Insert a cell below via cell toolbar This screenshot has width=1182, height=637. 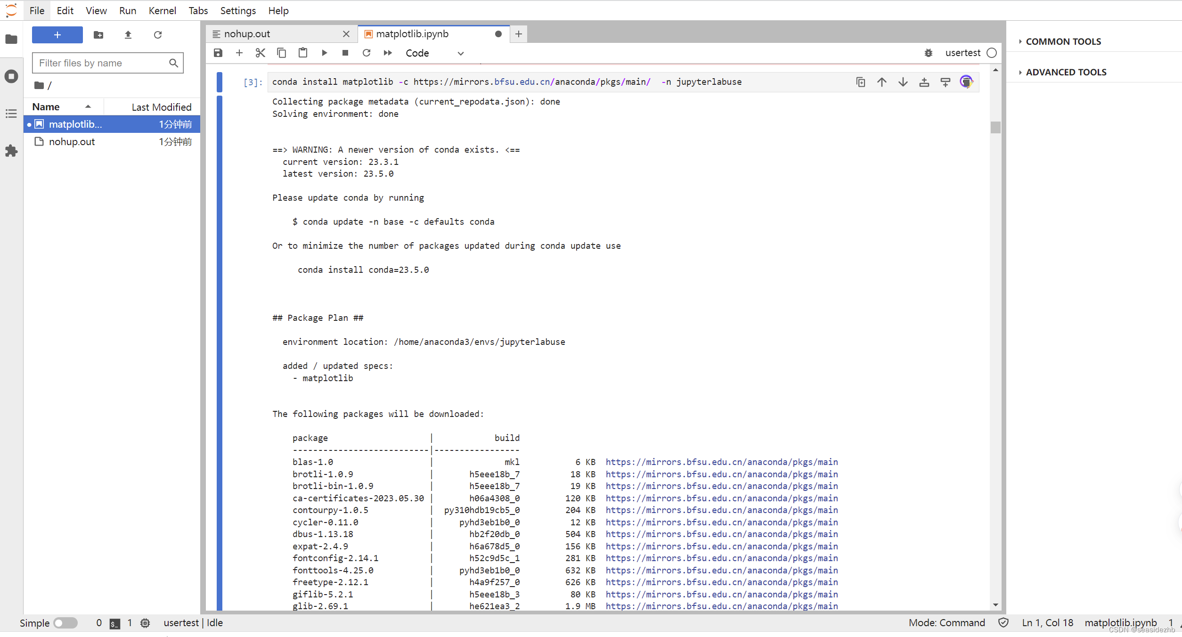946,82
